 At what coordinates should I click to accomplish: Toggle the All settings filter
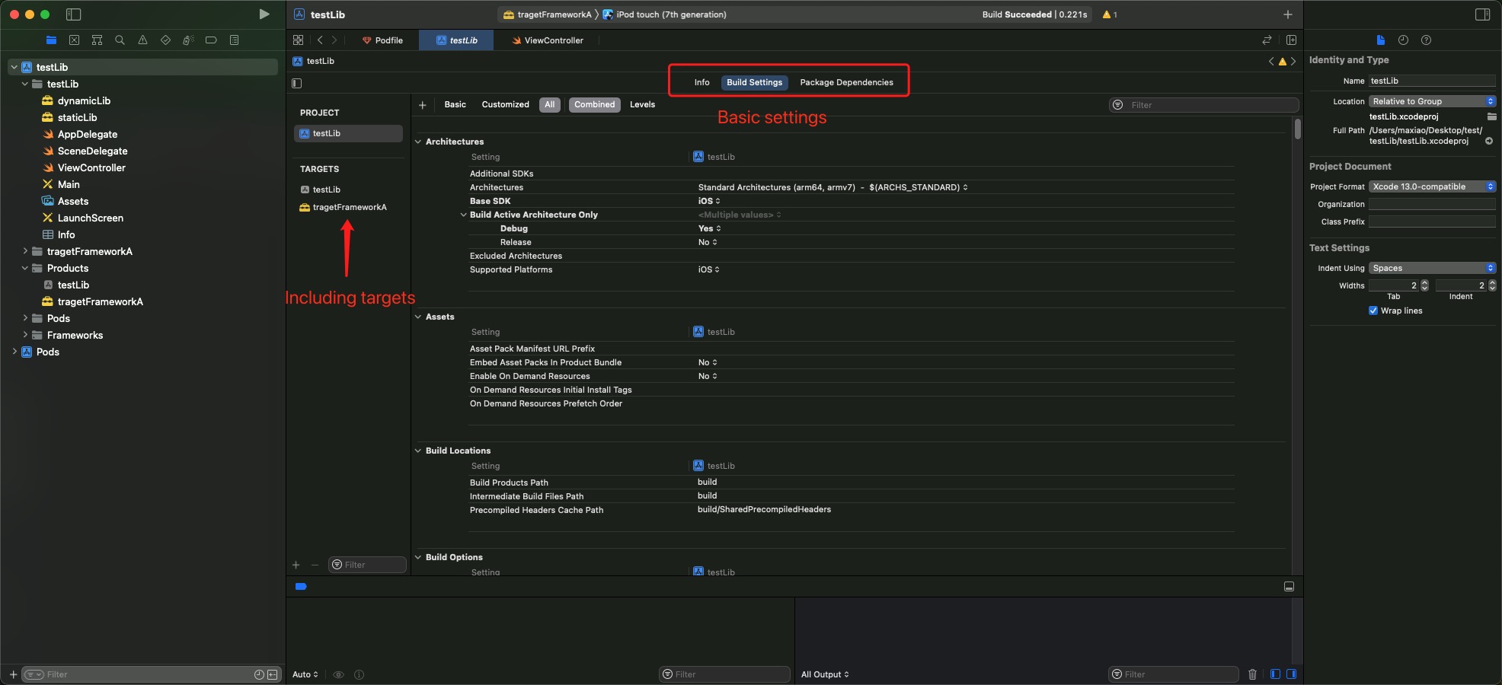click(550, 105)
